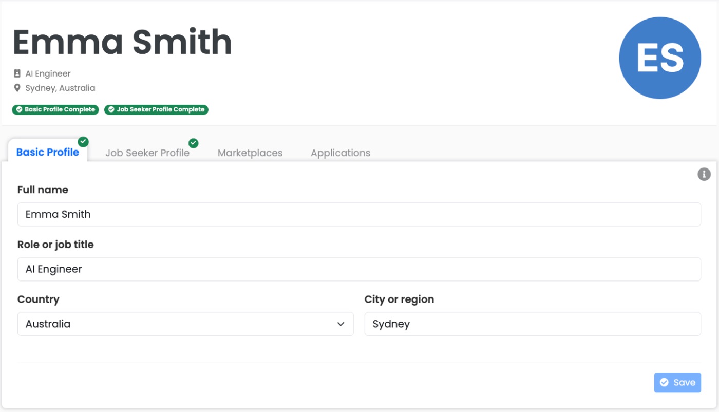Click the Emma Smith page heading
719x412 pixels.
(122, 42)
